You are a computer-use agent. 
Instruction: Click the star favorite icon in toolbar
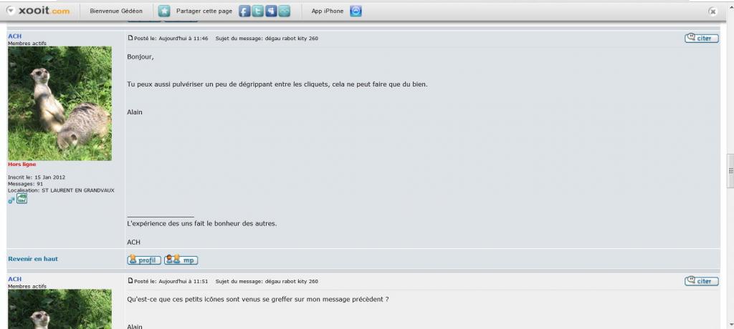tap(164, 11)
